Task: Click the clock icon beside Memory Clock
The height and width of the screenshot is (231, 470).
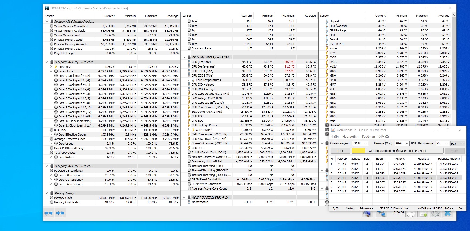Action: 52,198
